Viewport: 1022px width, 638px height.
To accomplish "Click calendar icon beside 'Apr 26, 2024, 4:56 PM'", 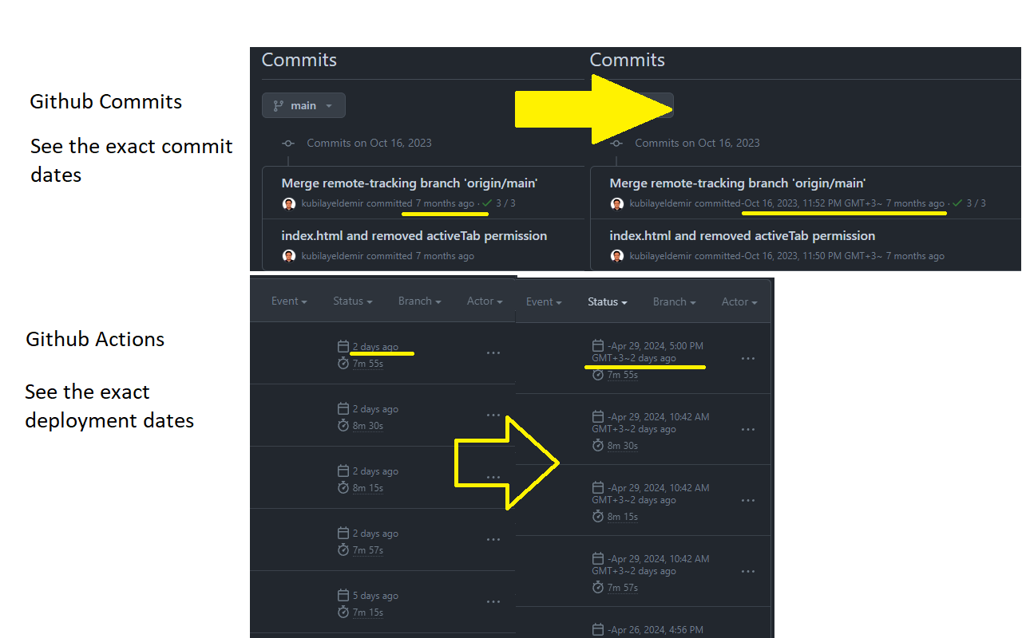I will [x=598, y=630].
